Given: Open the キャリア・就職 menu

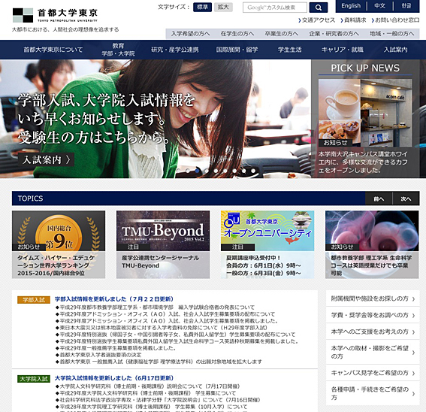Looking at the screenshot, I should [x=343, y=50].
